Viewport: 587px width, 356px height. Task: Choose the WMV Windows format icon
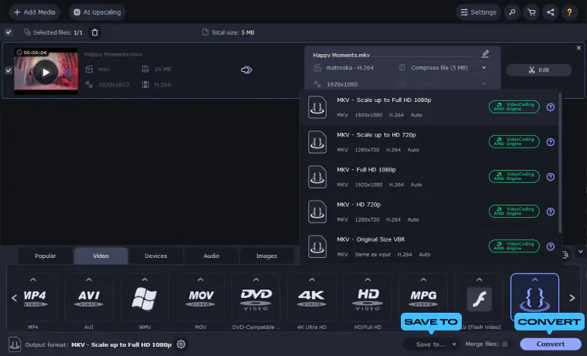click(144, 299)
